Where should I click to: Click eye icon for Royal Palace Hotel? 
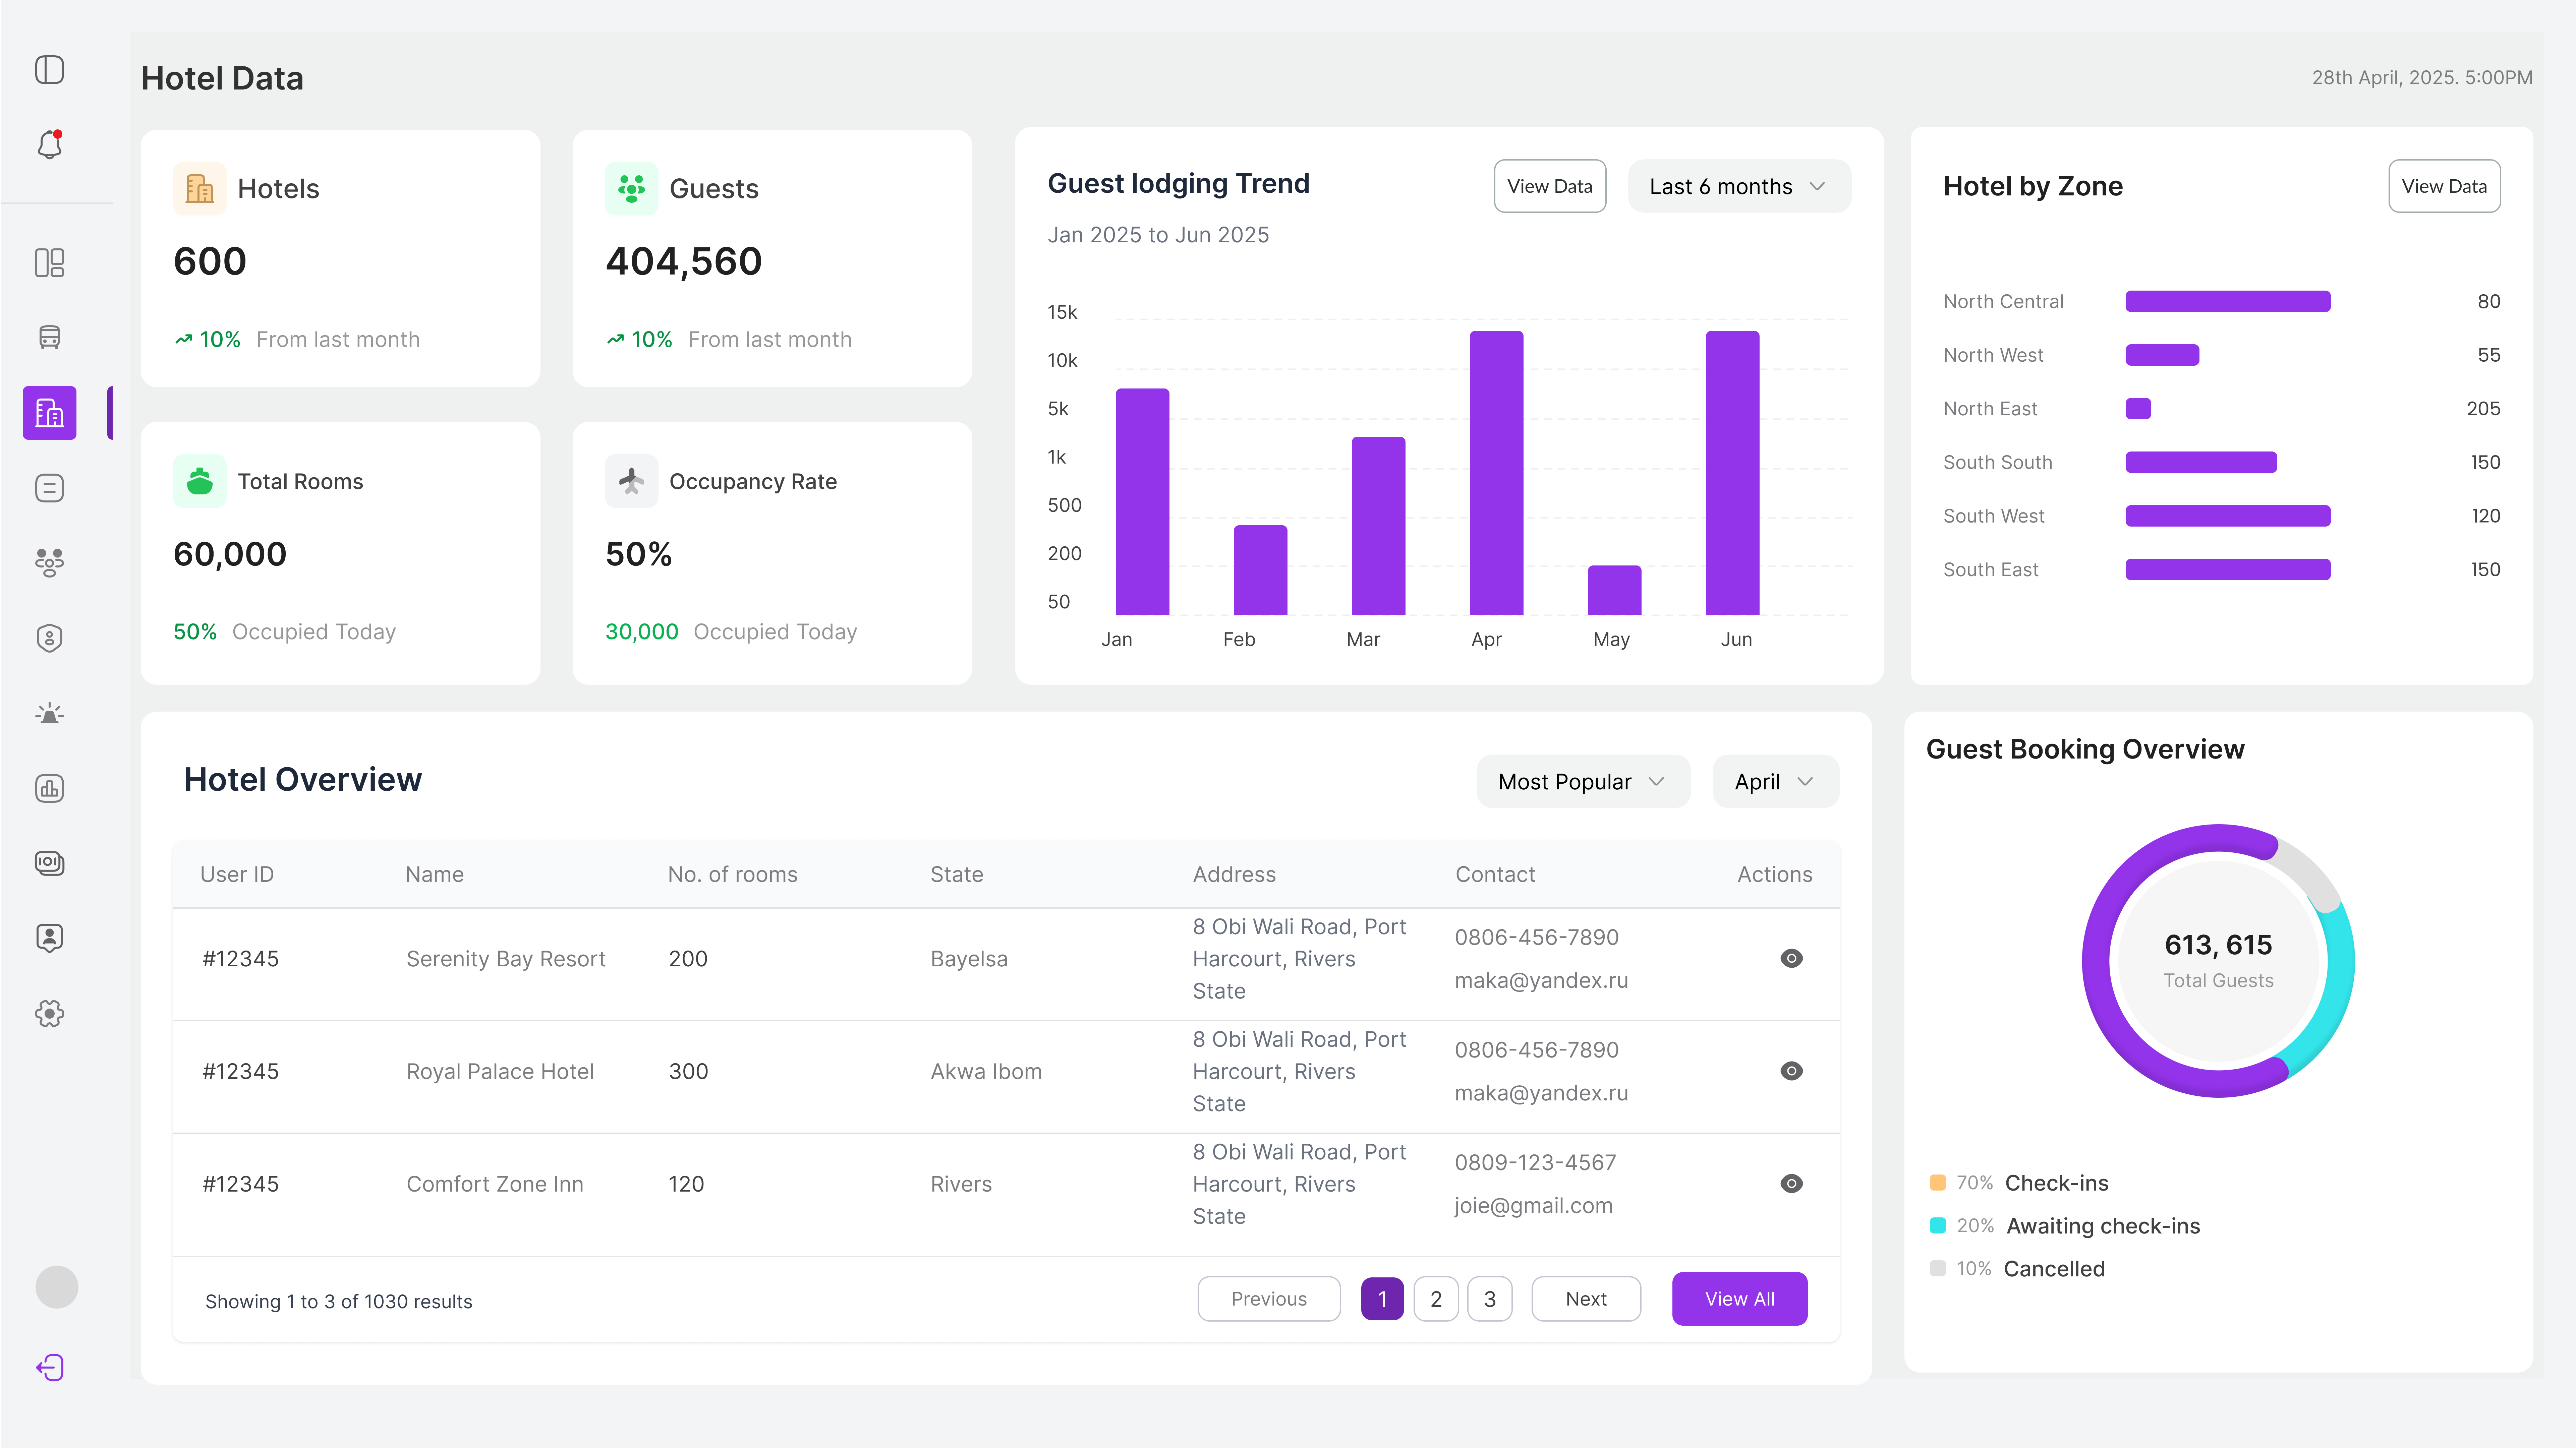1791,1071
